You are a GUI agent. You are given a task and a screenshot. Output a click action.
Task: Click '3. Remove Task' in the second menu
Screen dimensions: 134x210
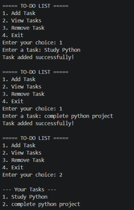(x=24, y=94)
